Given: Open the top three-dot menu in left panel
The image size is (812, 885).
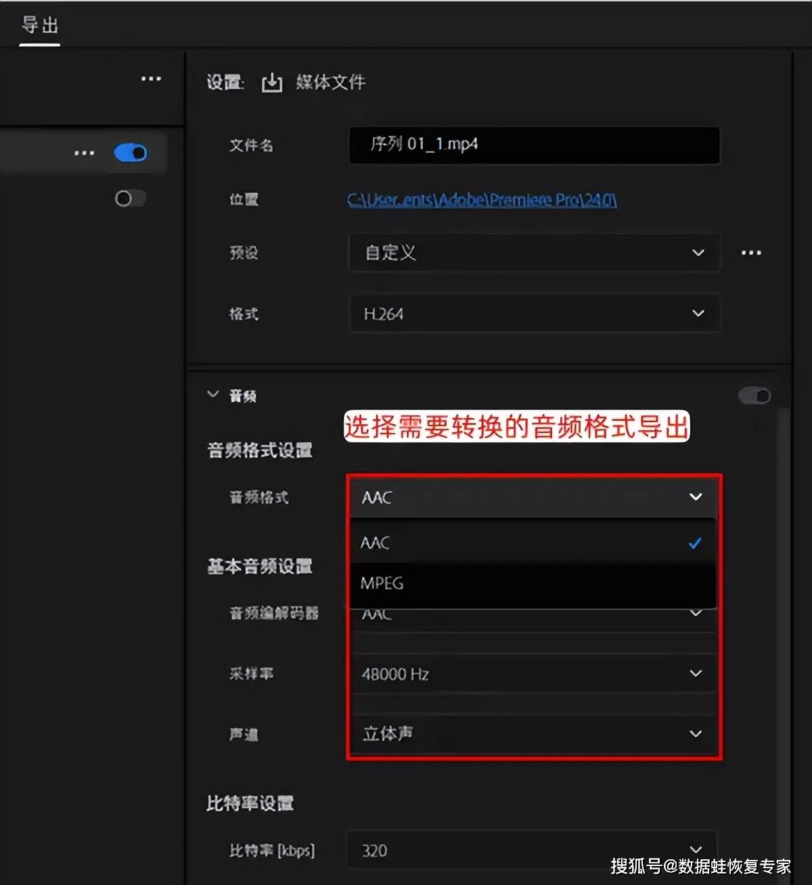Looking at the screenshot, I should coord(151,78).
